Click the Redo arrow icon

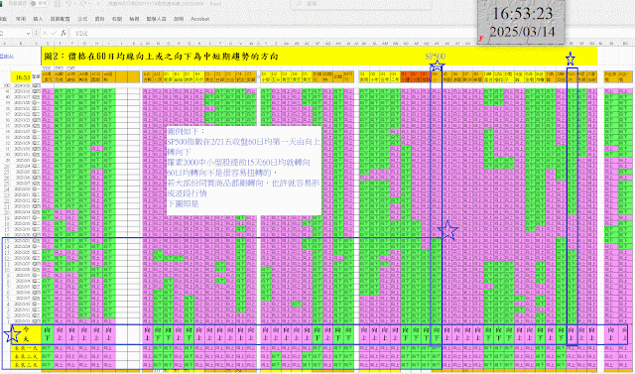pos(83,3)
